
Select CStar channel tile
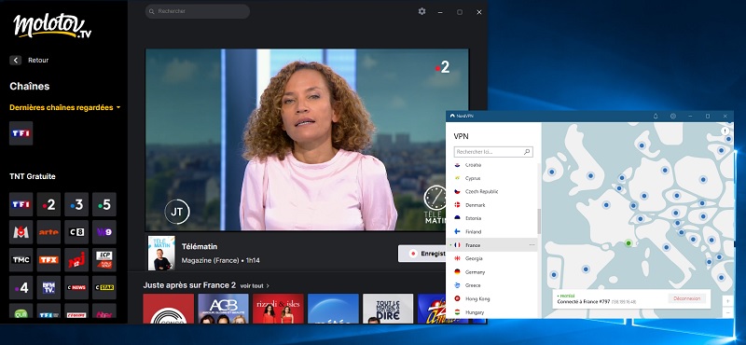coord(104,287)
